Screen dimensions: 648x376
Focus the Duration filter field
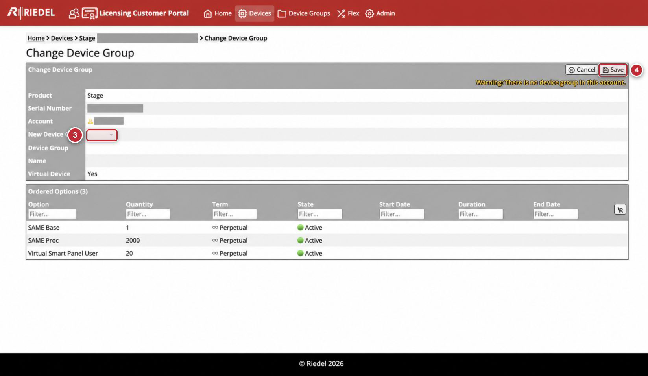pyautogui.click(x=481, y=214)
